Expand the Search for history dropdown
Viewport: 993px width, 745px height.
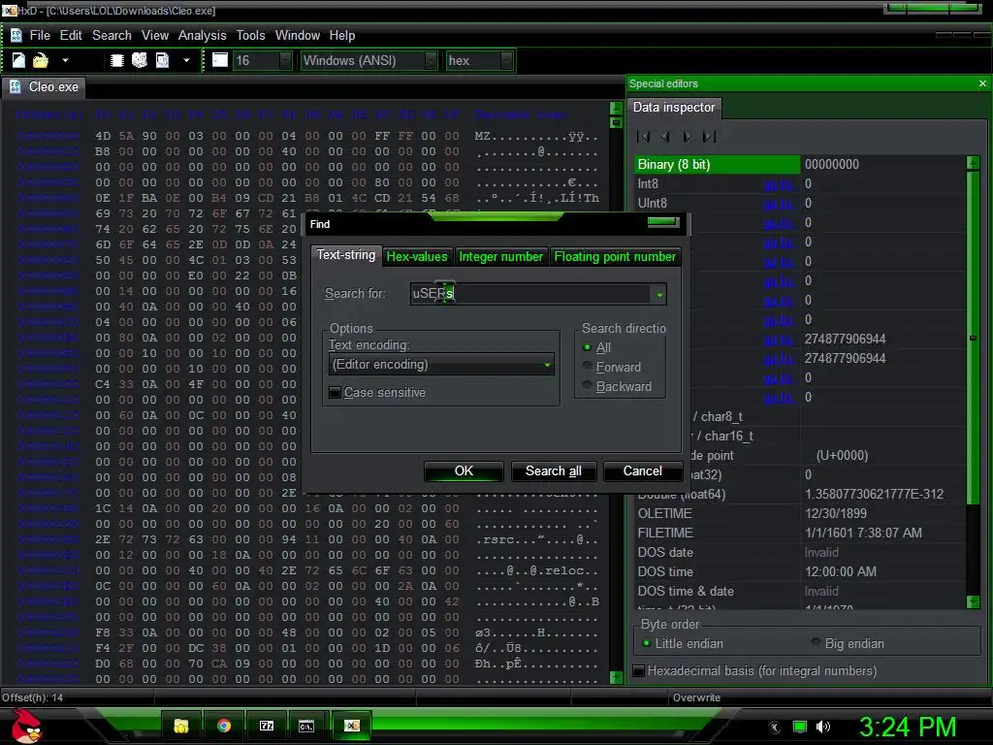coord(659,295)
